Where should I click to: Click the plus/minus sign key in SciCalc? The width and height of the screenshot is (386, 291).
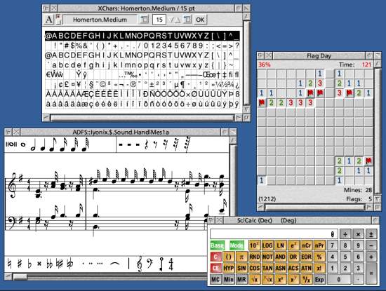(371, 234)
